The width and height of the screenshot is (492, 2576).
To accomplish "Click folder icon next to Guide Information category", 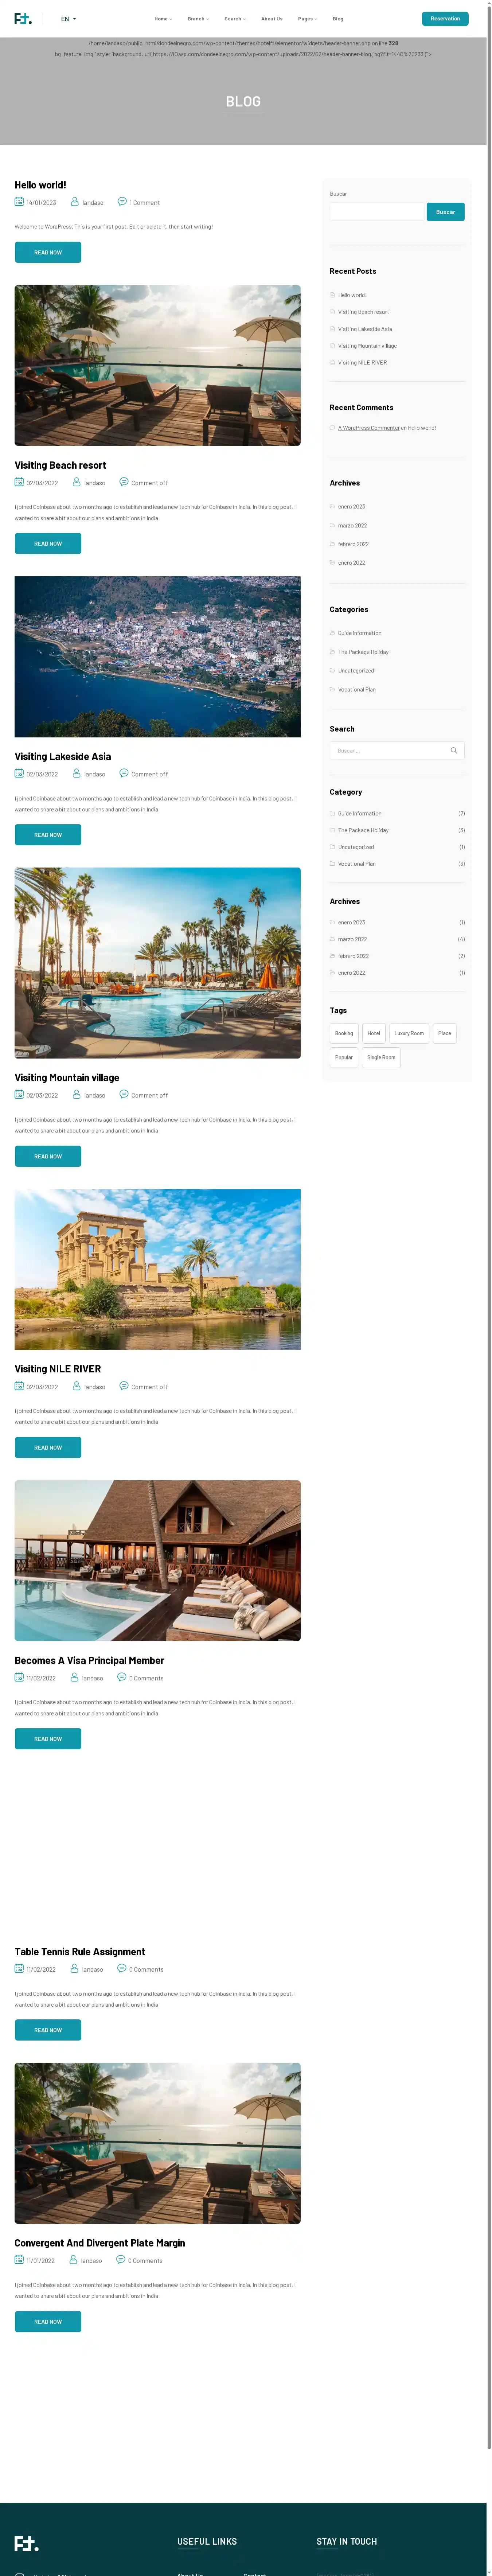I will pyautogui.click(x=332, y=633).
